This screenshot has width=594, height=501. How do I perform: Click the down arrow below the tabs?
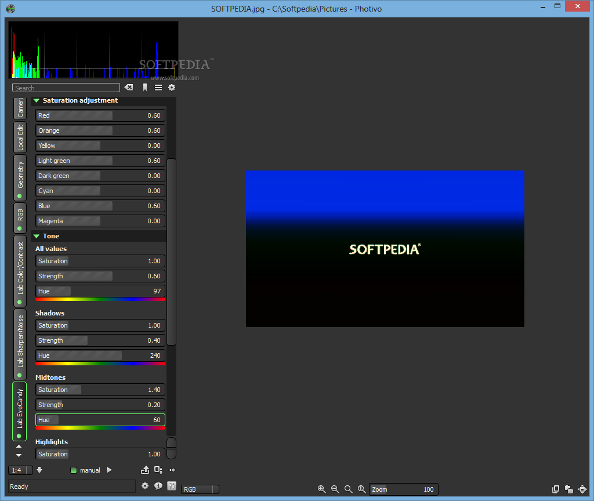(x=19, y=455)
